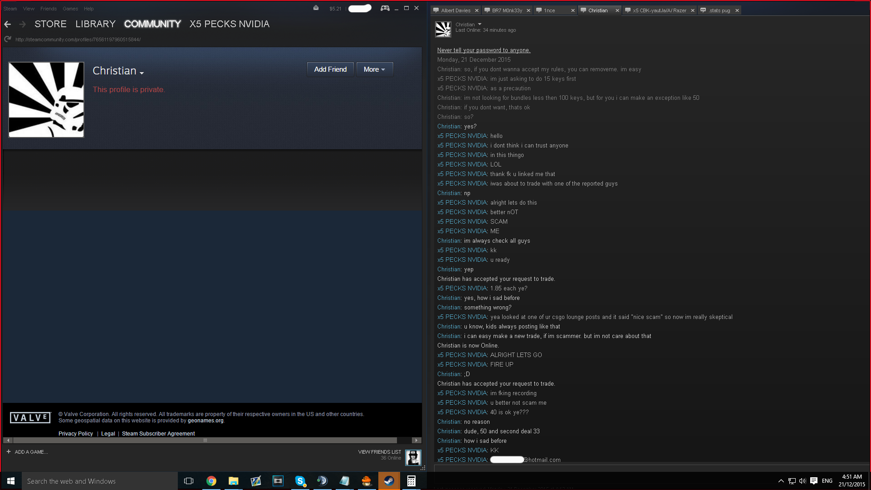Screen dimensions: 871x490
Task: Open Privacy Policy link
Action: point(76,434)
